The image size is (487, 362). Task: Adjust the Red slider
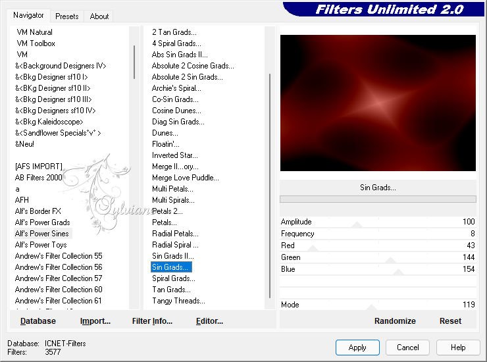[378, 246]
